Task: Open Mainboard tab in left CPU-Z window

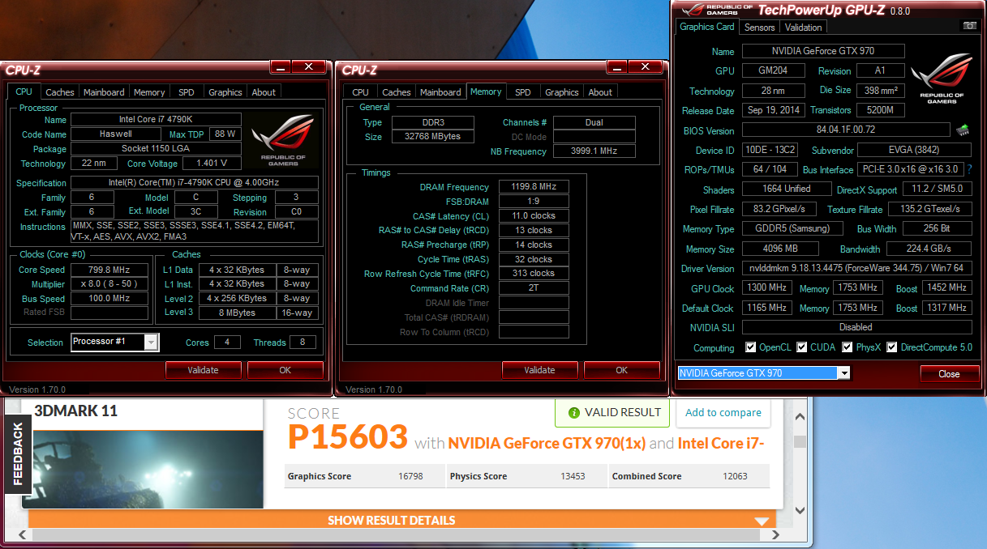Action: (104, 92)
